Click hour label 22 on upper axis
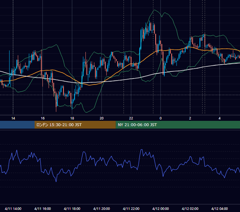The image size is (240, 212). click(x=131, y=118)
